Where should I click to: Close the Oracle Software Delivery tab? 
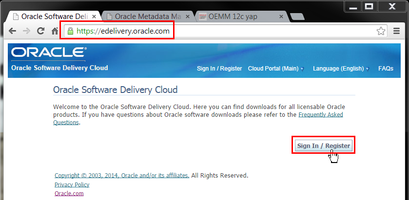[94, 17]
